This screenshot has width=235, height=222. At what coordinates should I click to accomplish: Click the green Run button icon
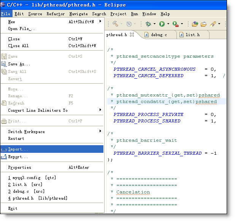[162, 24]
